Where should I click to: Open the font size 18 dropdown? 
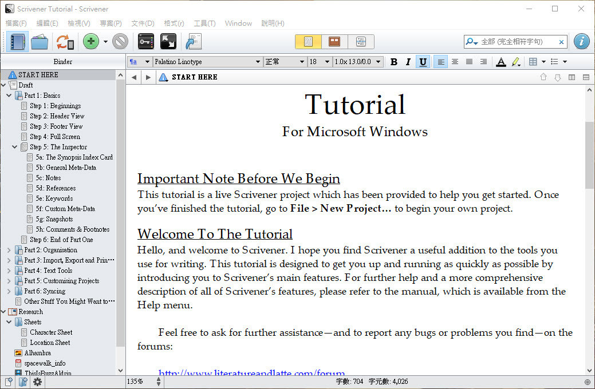(320, 62)
